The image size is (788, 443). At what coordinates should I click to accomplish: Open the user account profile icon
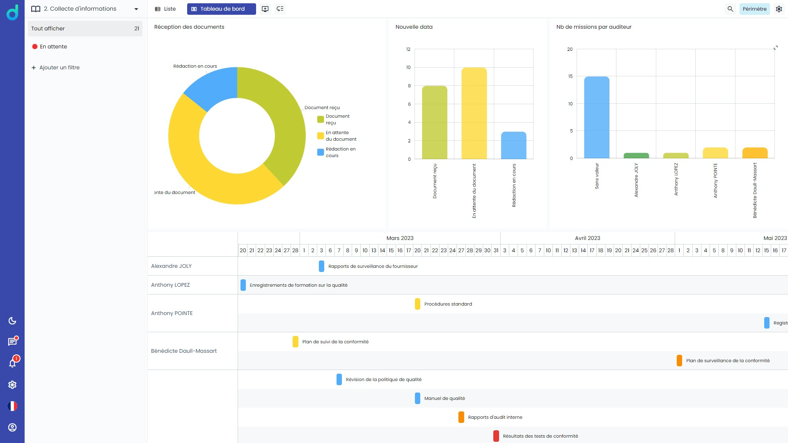pos(12,427)
